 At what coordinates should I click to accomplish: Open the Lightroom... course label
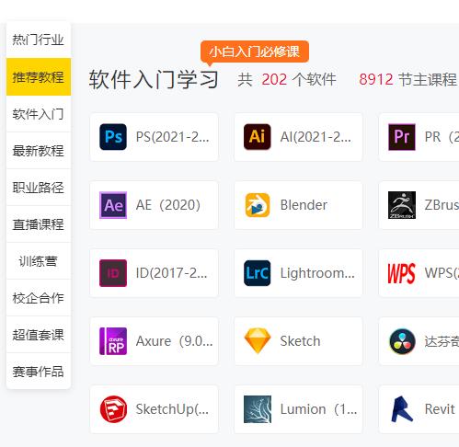[317, 273]
